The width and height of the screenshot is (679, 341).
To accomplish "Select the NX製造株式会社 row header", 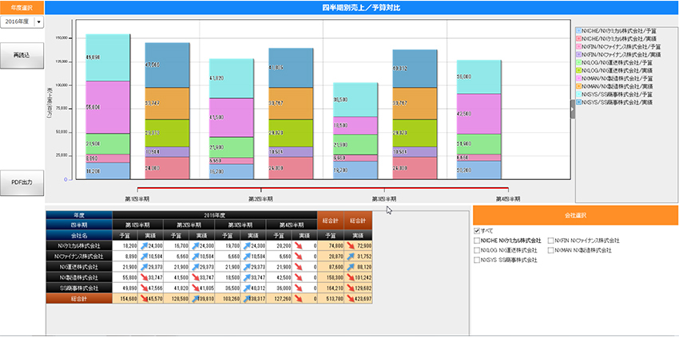I will pos(79,277).
